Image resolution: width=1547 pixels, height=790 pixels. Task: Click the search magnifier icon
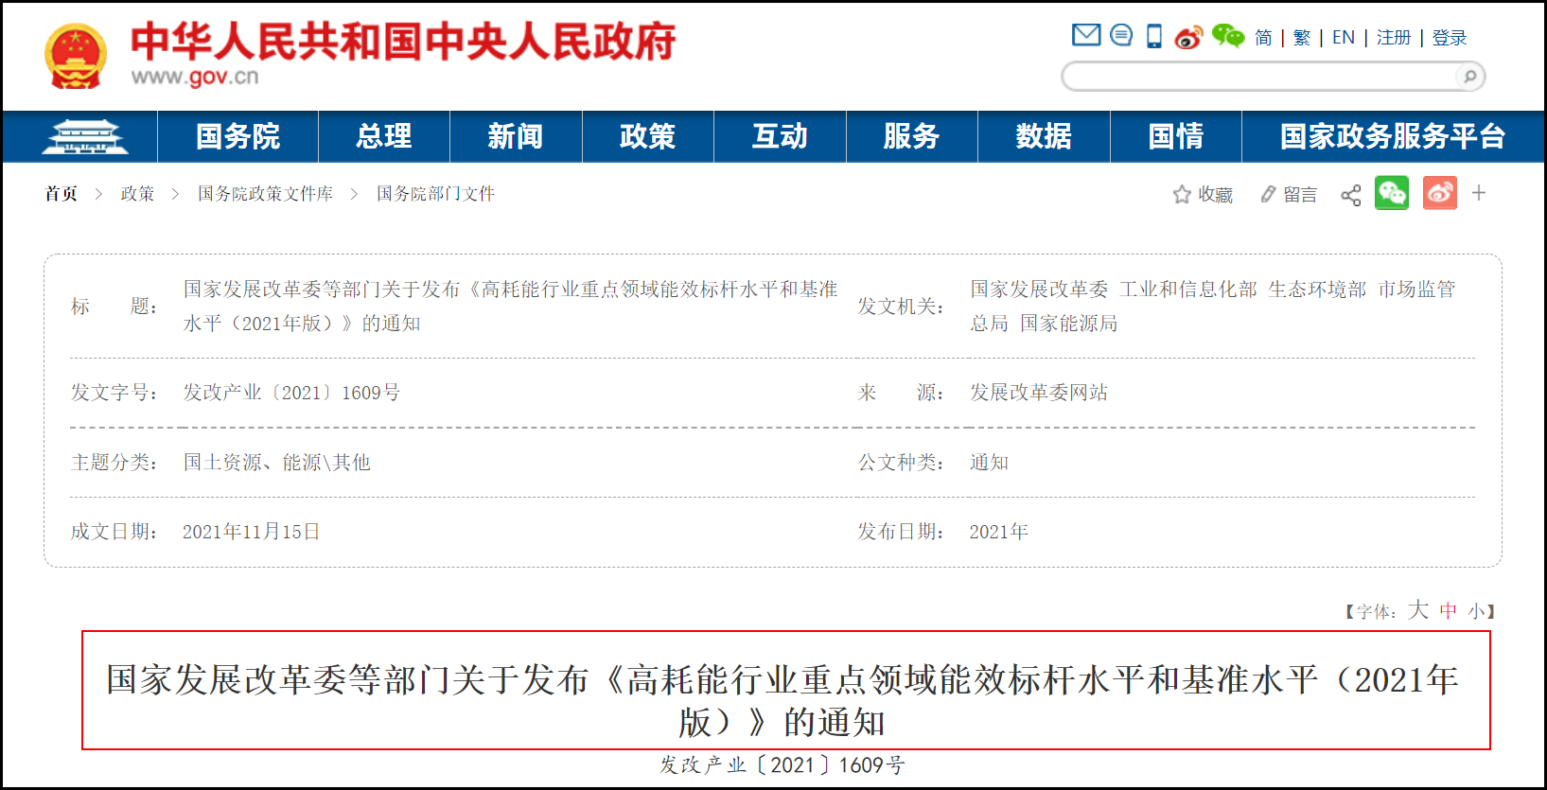coord(1469,77)
